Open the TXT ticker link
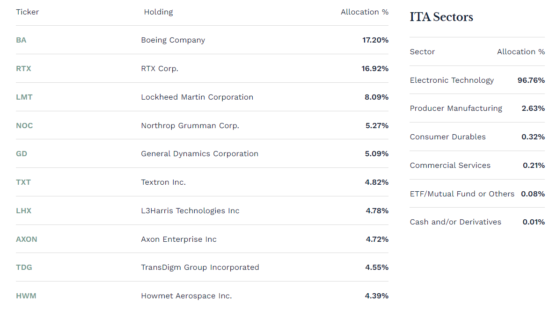 click(23, 182)
